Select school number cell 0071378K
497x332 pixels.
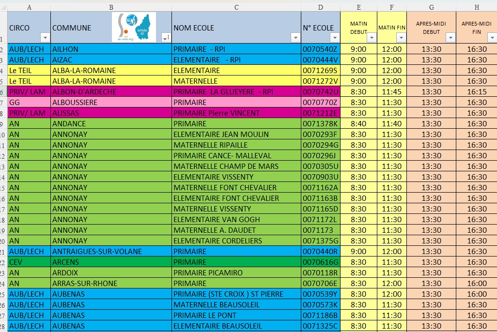click(x=320, y=124)
